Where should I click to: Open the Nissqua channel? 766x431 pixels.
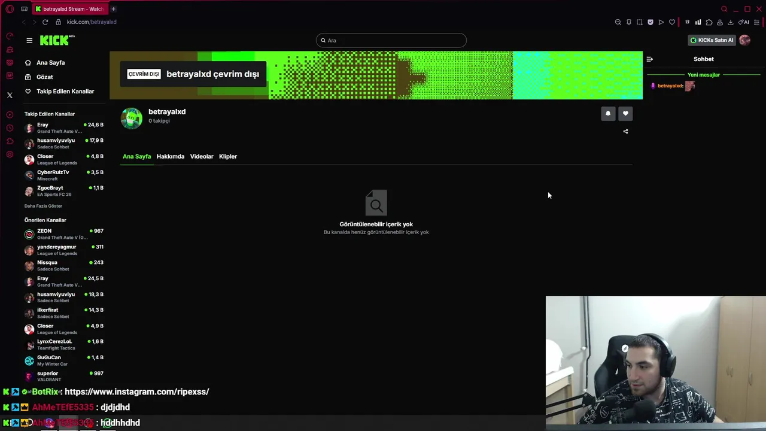click(x=64, y=265)
